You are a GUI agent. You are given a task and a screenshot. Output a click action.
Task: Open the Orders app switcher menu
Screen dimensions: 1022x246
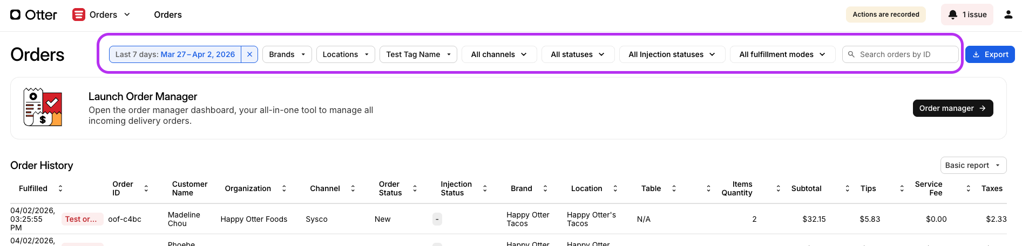127,15
